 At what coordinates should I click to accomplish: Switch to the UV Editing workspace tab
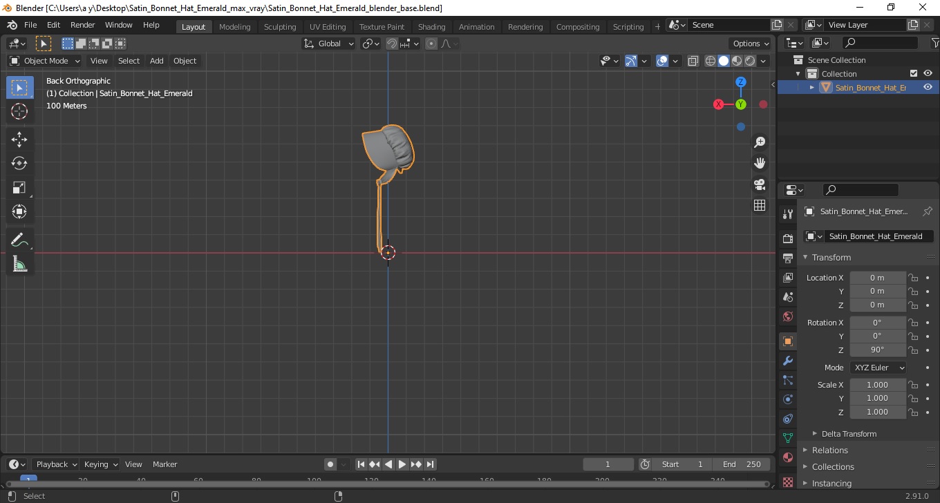328,27
